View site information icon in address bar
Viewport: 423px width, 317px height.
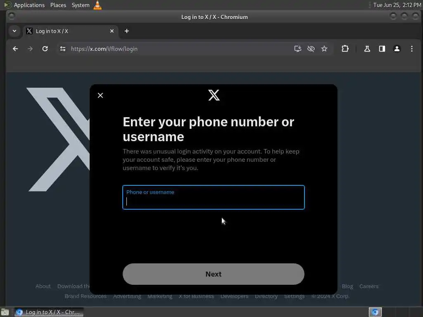(63, 49)
